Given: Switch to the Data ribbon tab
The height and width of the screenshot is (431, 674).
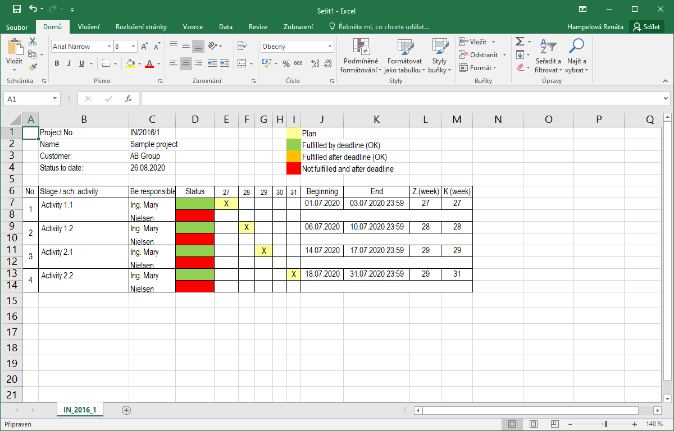Looking at the screenshot, I should click(226, 27).
